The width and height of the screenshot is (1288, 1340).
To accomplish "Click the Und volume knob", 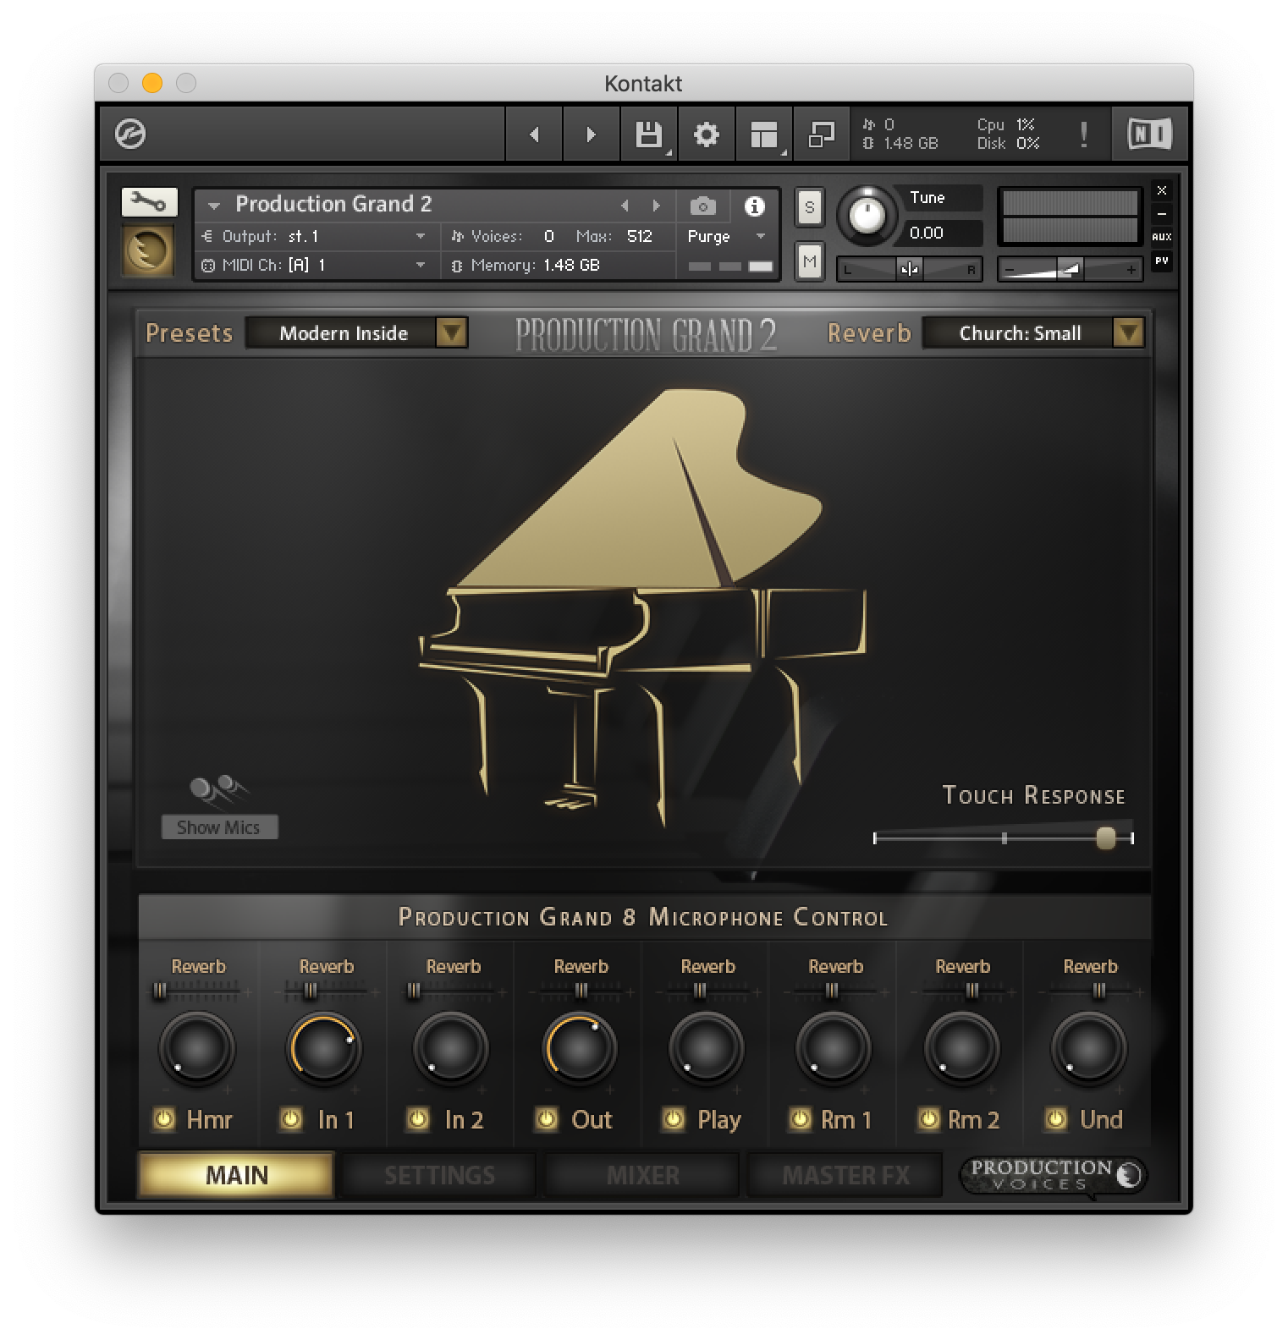I will (1089, 1049).
